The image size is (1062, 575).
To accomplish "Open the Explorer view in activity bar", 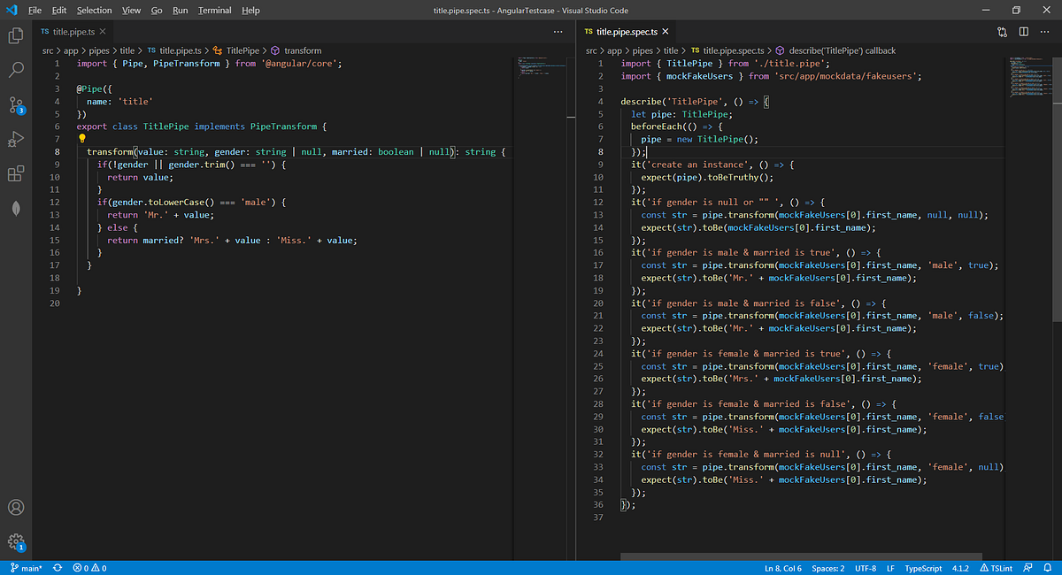I will coord(16,36).
